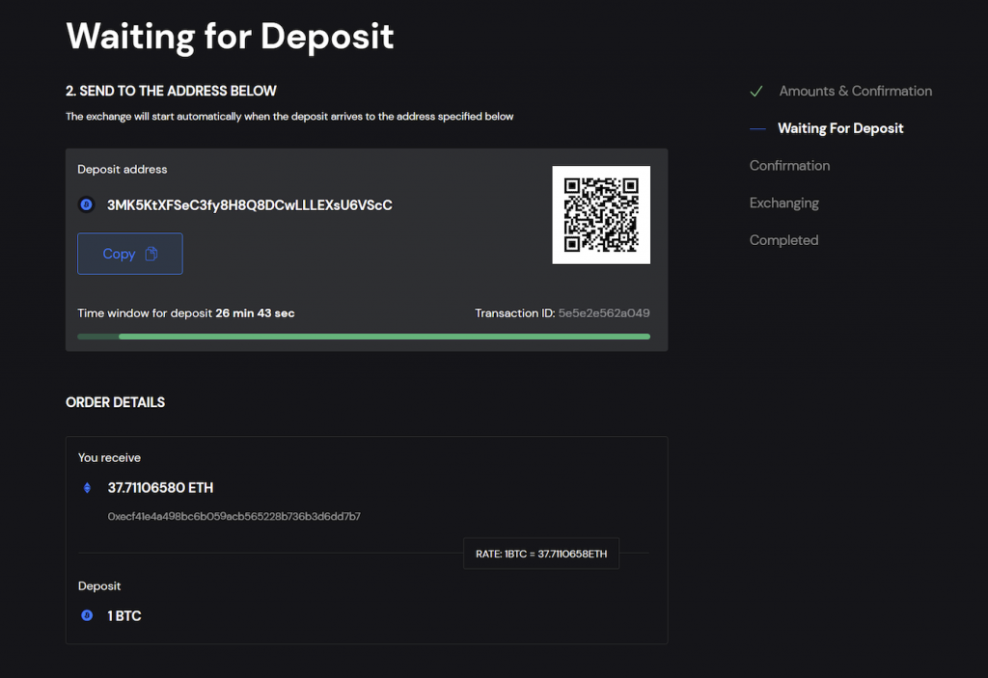The height and width of the screenshot is (678, 988).
Task: Click the 1 BTC deposit amount
Action: [124, 616]
